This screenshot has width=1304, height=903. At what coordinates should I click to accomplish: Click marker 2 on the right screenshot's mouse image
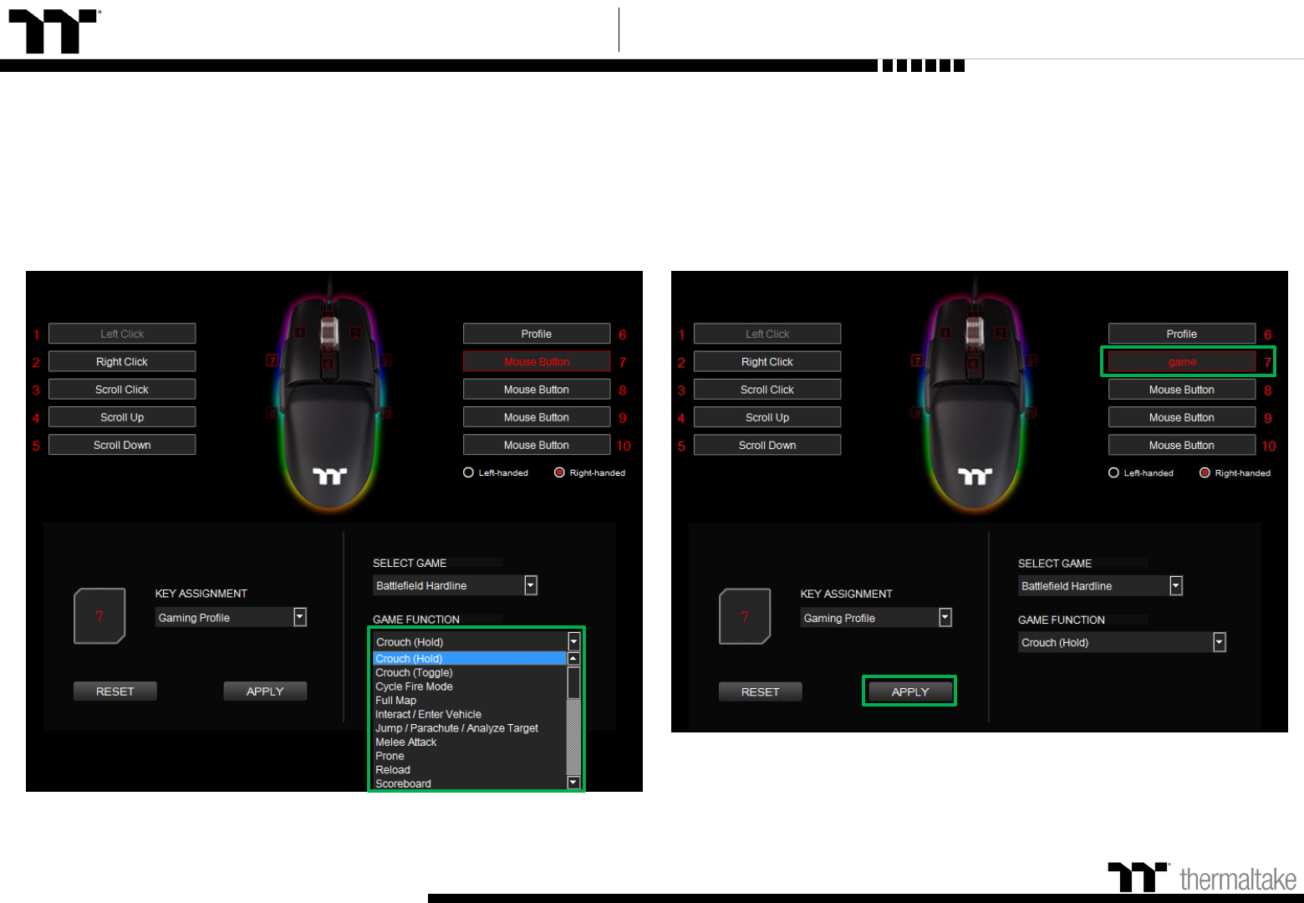pyautogui.click(x=1001, y=333)
